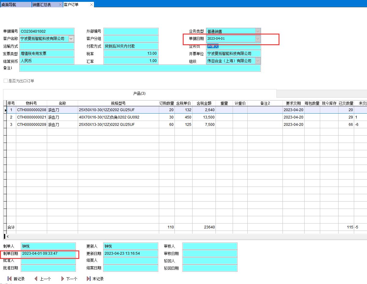
Task: Close the 客户订单 tab
Action: [92, 5]
